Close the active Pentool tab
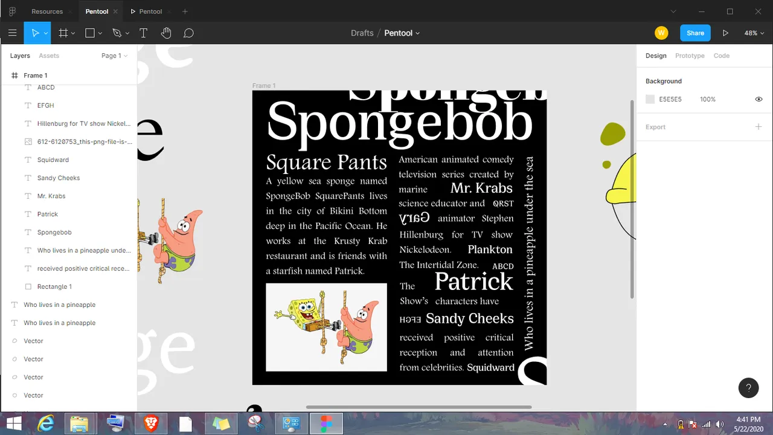Image resolution: width=773 pixels, height=435 pixels. (114, 11)
